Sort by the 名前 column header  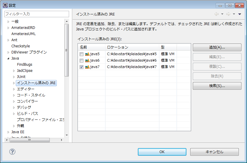(92, 47)
